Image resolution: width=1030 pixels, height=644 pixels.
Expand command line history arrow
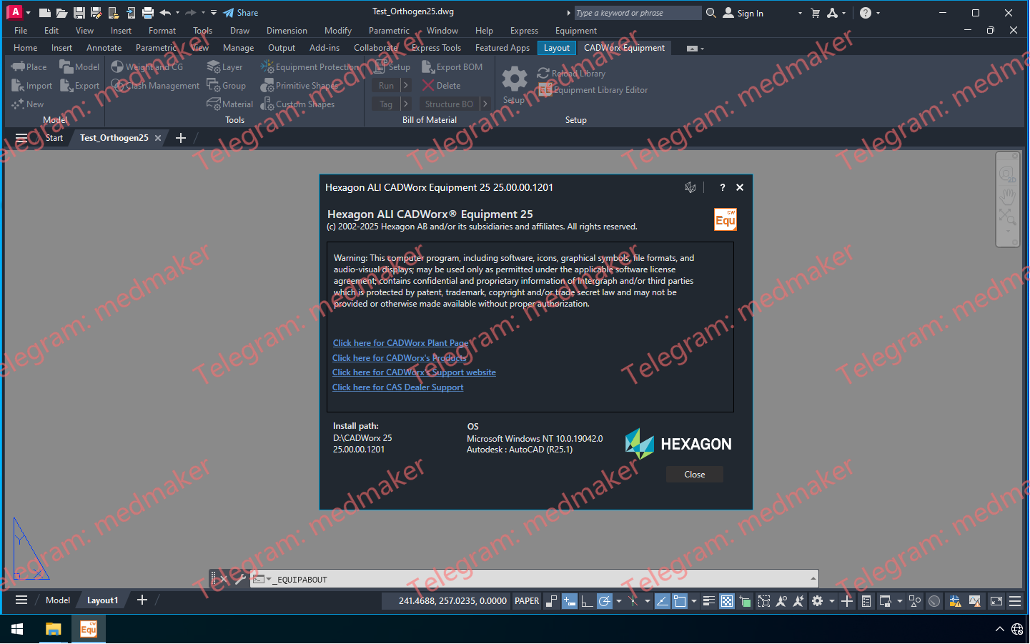click(x=813, y=578)
